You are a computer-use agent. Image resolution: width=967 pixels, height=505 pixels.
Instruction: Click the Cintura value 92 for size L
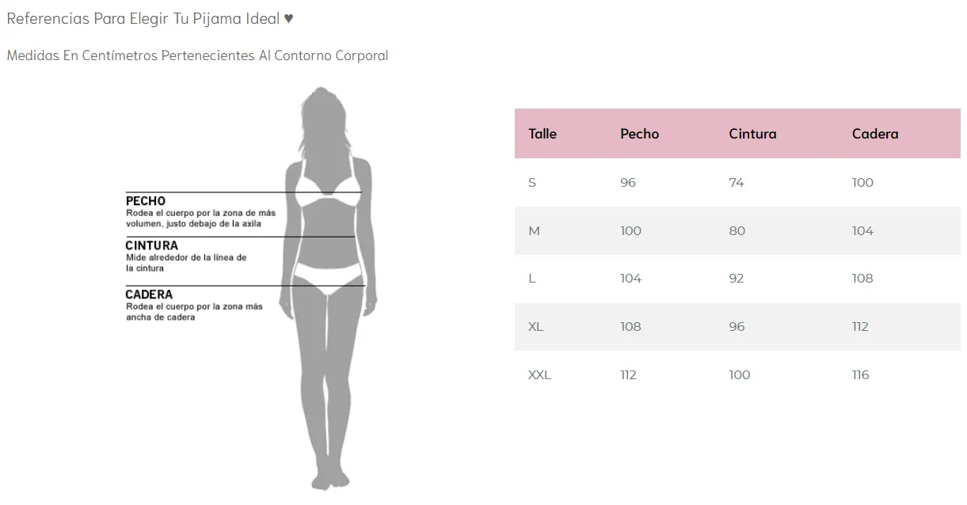[x=737, y=279]
